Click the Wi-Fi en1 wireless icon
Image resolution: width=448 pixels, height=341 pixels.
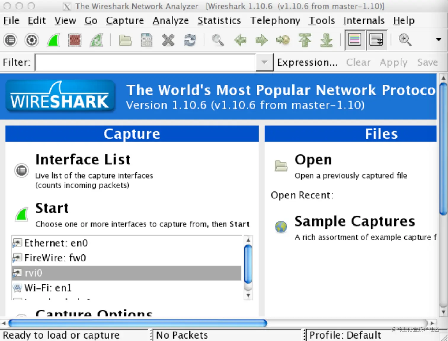tap(17, 288)
